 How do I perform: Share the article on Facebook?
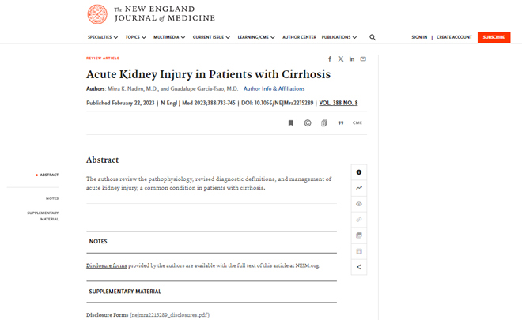pyautogui.click(x=330, y=59)
